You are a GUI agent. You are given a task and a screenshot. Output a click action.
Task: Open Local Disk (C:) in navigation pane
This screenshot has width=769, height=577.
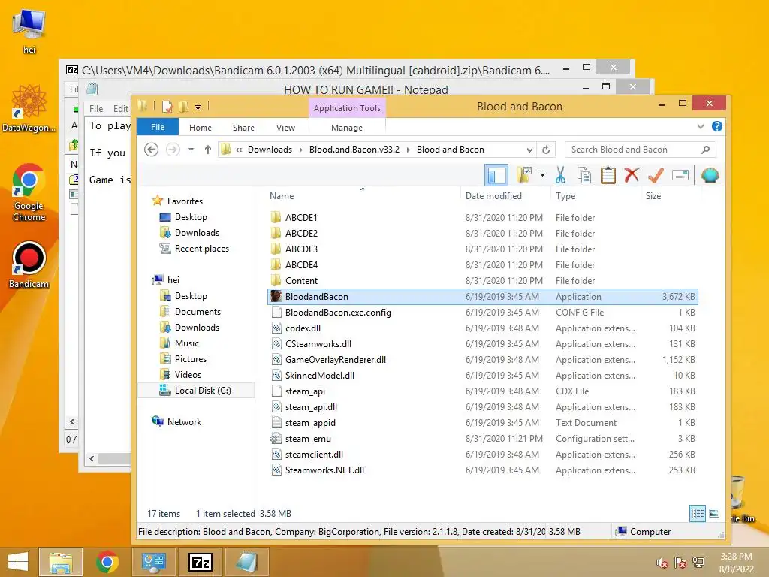pos(203,391)
